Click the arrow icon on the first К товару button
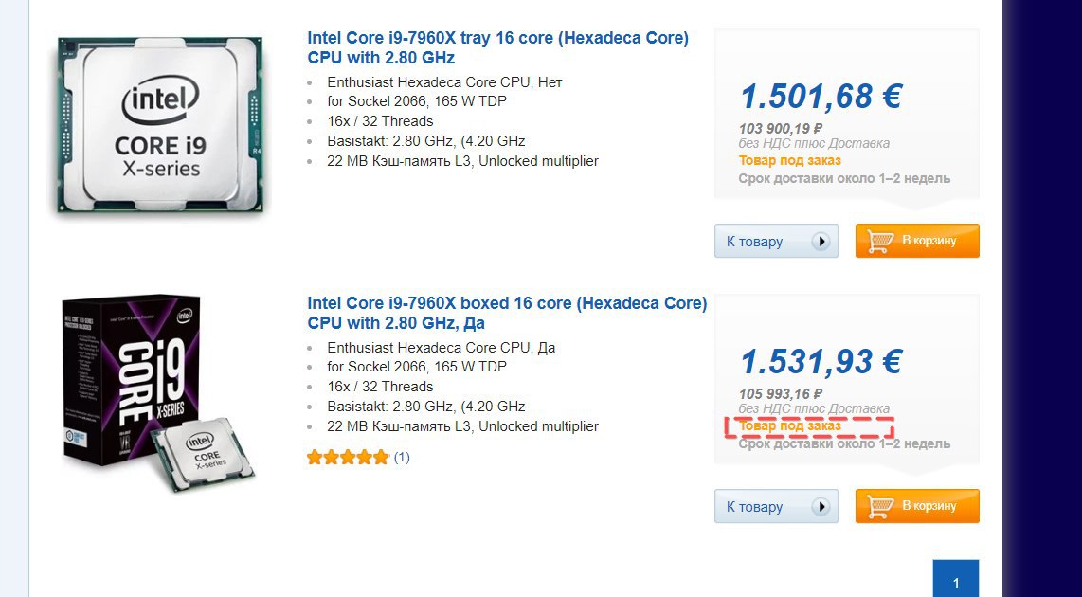Image resolution: width=1082 pixels, height=597 pixels. click(821, 242)
